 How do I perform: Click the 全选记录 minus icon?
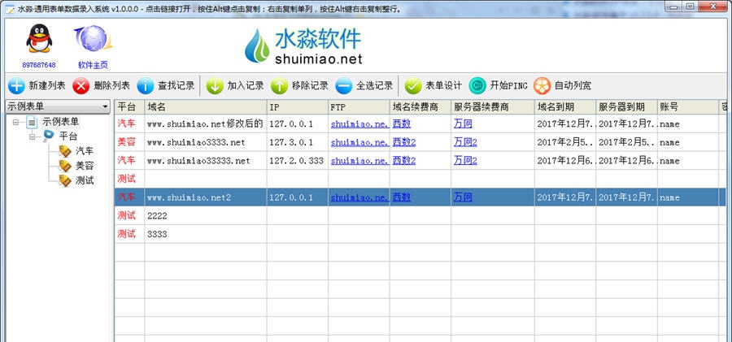tap(343, 86)
